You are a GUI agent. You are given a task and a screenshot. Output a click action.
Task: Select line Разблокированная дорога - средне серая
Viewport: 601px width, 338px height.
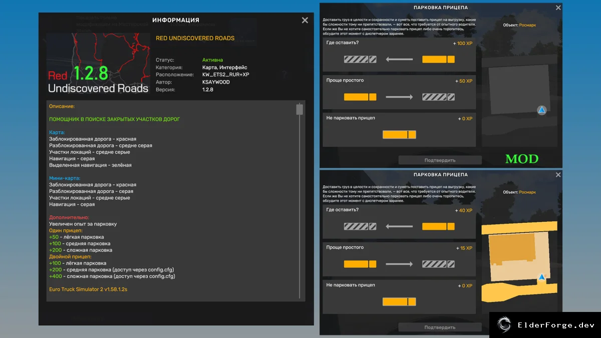point(101,146)
